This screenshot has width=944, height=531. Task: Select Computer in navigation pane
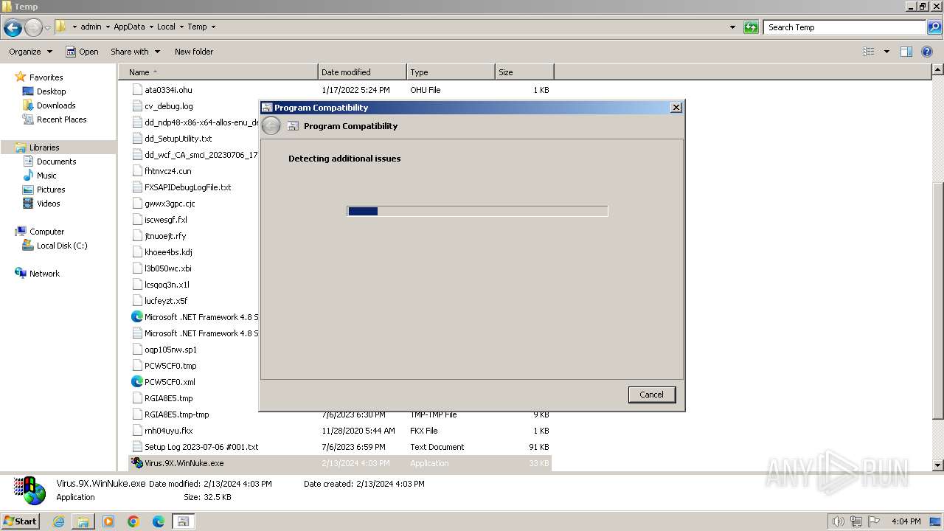(x=46, y=232)
